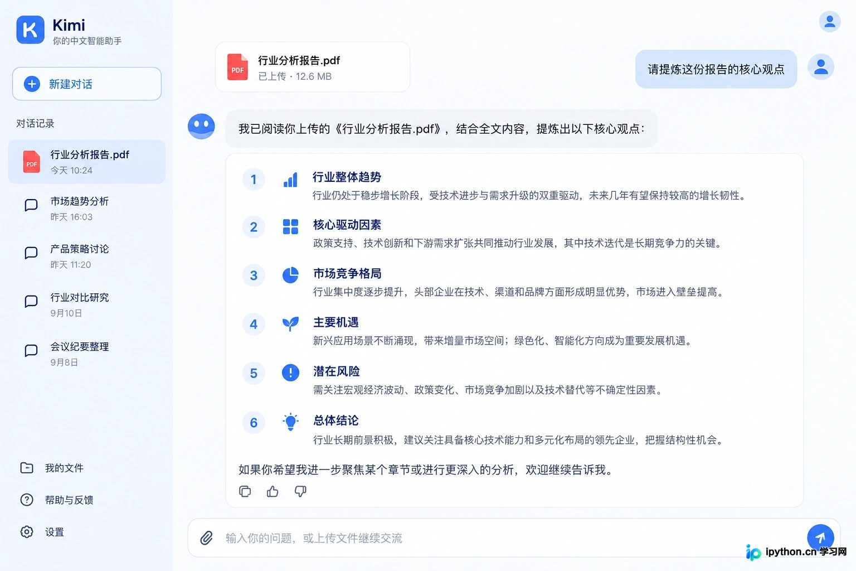Click the PDF icon in sidebar history

[x=31, y=162]
